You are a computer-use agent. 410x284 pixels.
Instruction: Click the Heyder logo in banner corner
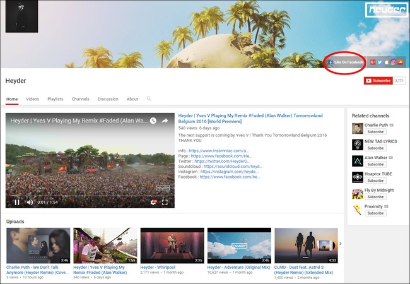click(x=386, y=10)
